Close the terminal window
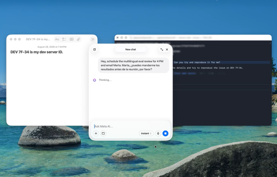The height and width of the screenshot is (177, 277). [117, 38]
